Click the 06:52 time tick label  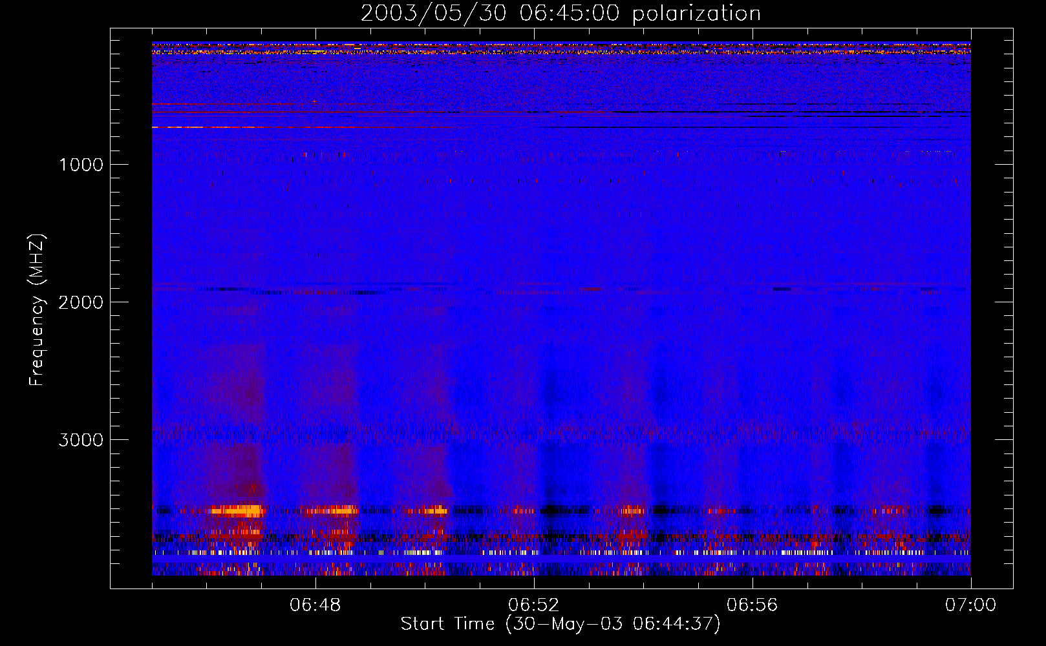point(534,605)
